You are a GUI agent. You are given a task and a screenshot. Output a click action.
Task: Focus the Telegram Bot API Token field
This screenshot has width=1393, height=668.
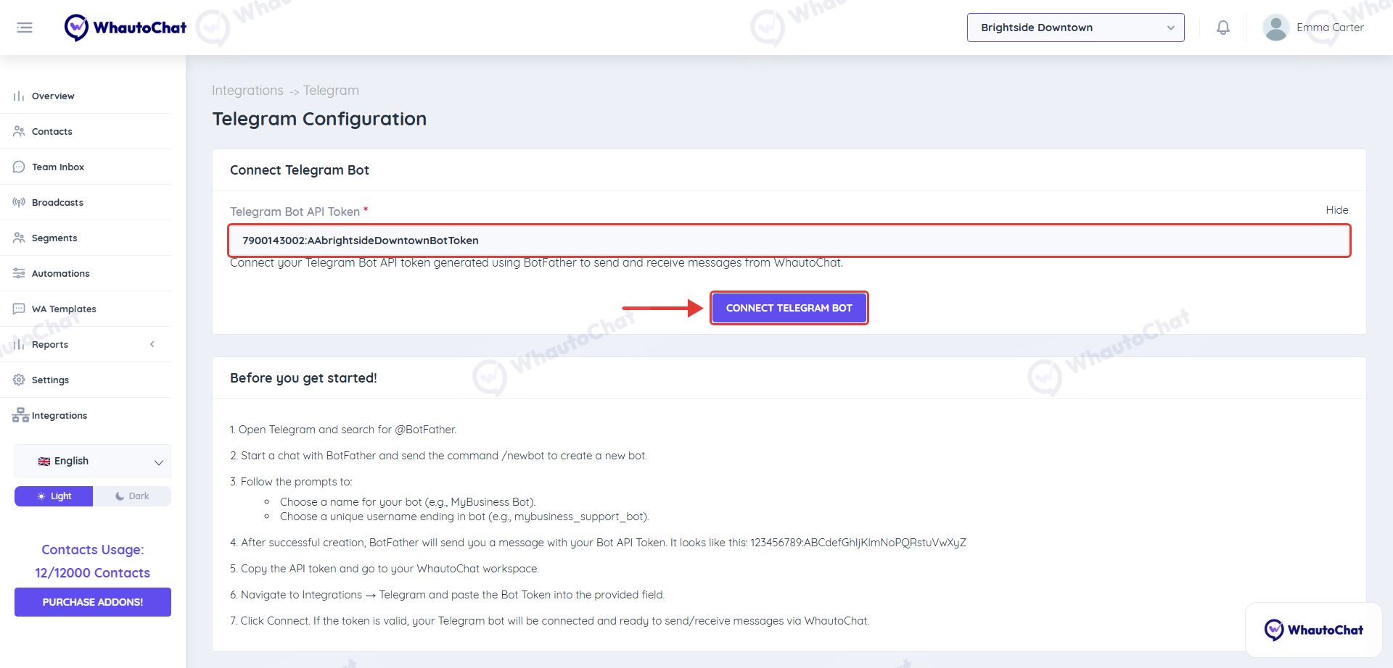tap(789, 241)
